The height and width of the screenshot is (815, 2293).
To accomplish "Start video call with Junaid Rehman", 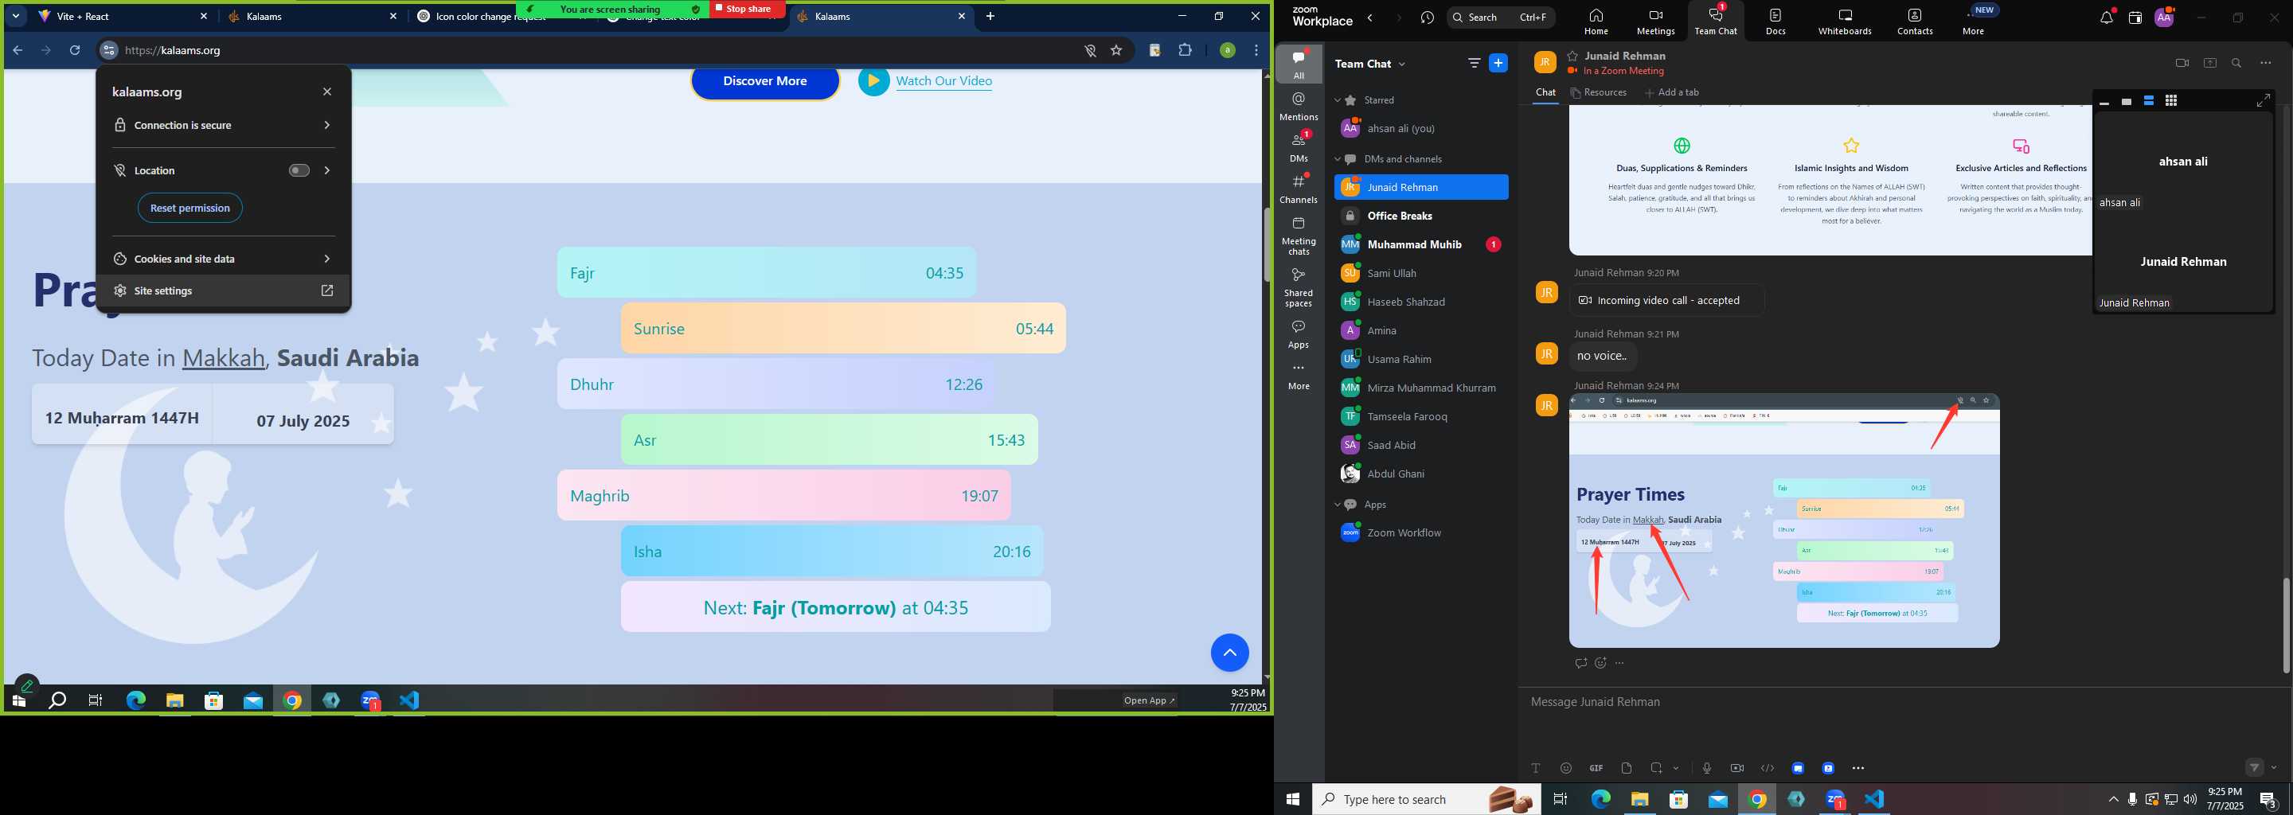I will 2182,63.
